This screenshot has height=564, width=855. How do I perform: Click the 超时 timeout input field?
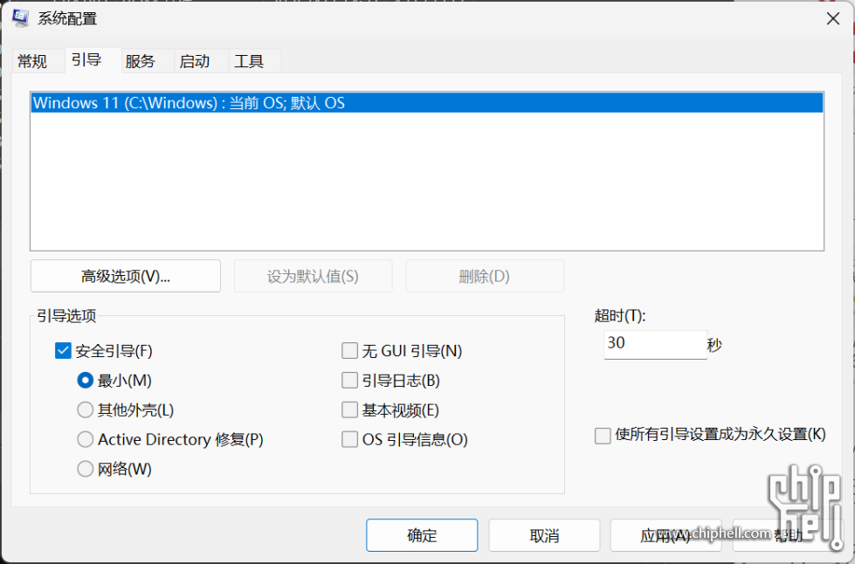[655, 344]
